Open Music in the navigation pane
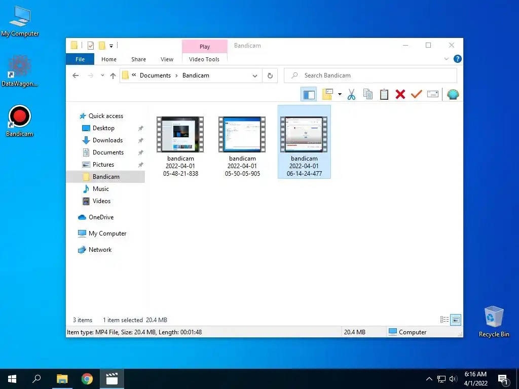519x389 pixels. coord(100,189)
